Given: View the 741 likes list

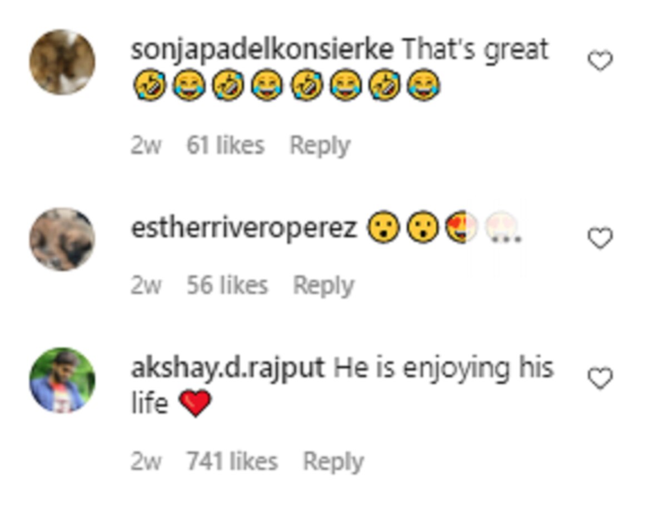Looking at the screenshot, I should coord(232,462).
